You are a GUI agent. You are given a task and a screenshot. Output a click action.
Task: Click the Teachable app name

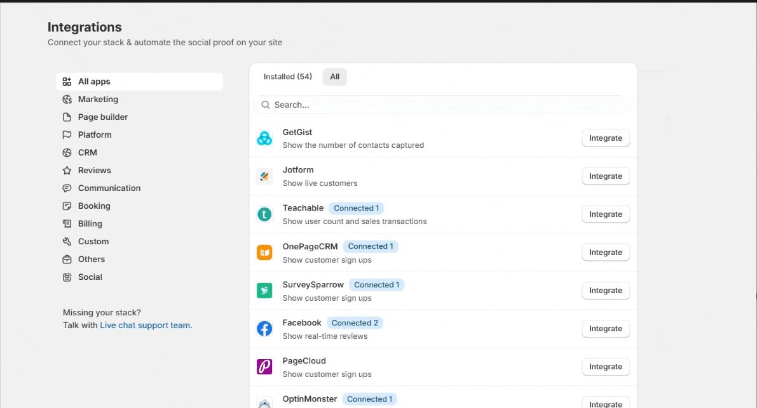(303, 208)
